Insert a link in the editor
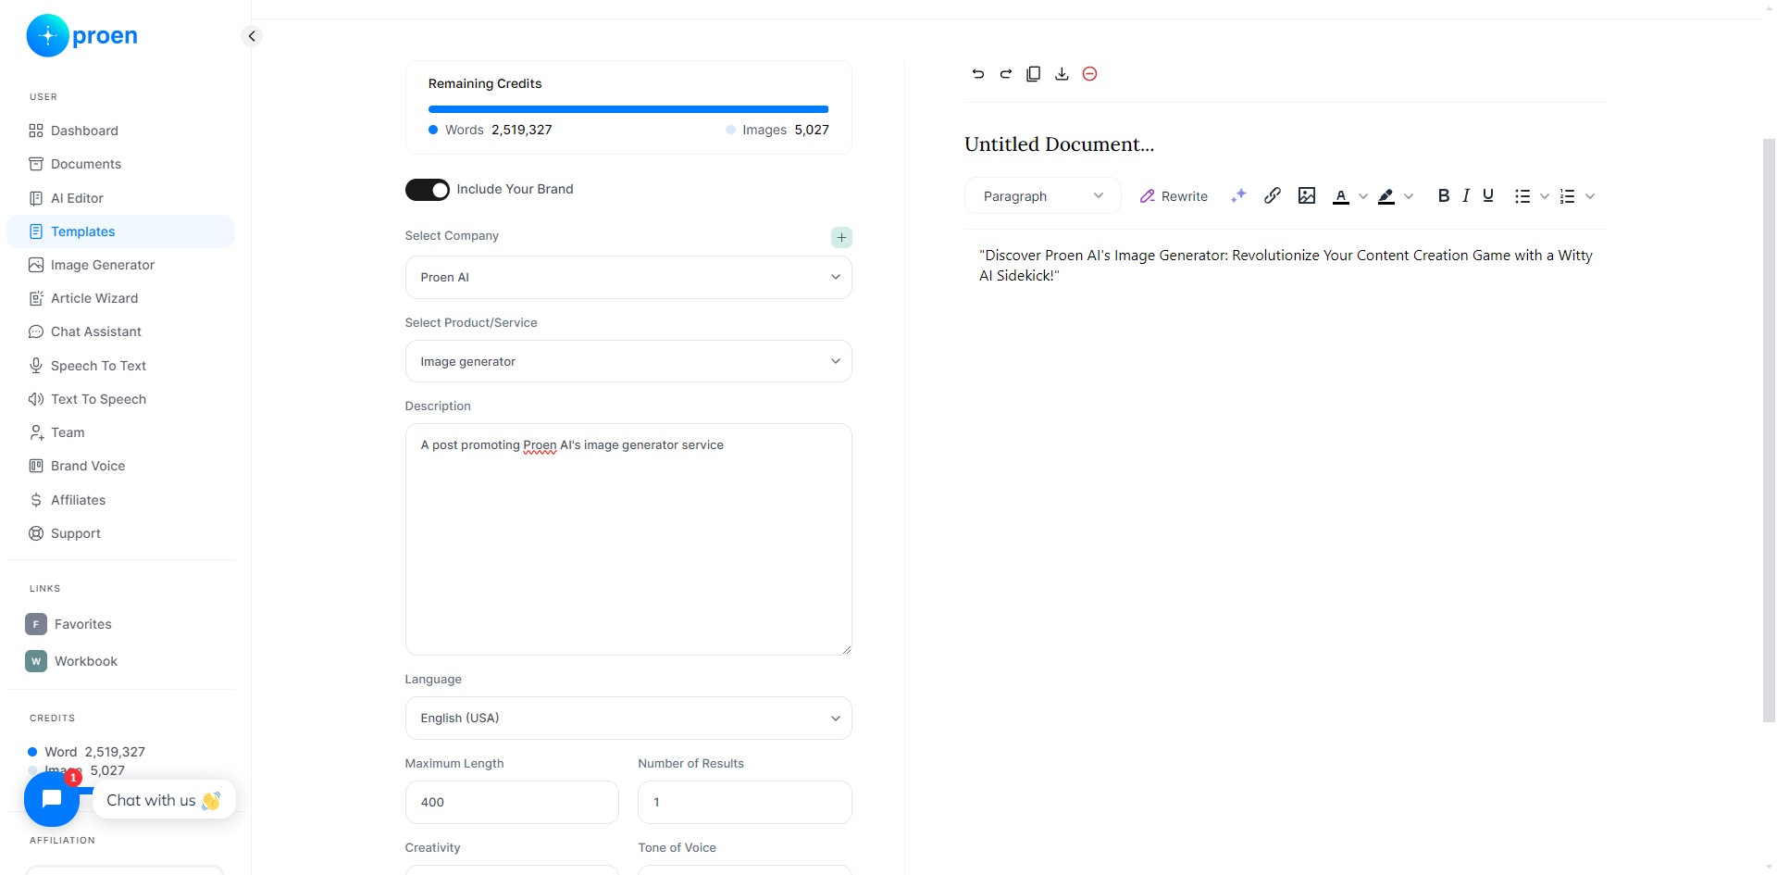The height and width of the screenshot is (875, 1777). (1273, 195)
